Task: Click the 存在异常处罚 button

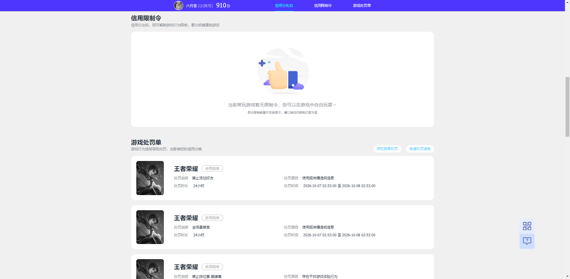Action: tap(387, 149)
